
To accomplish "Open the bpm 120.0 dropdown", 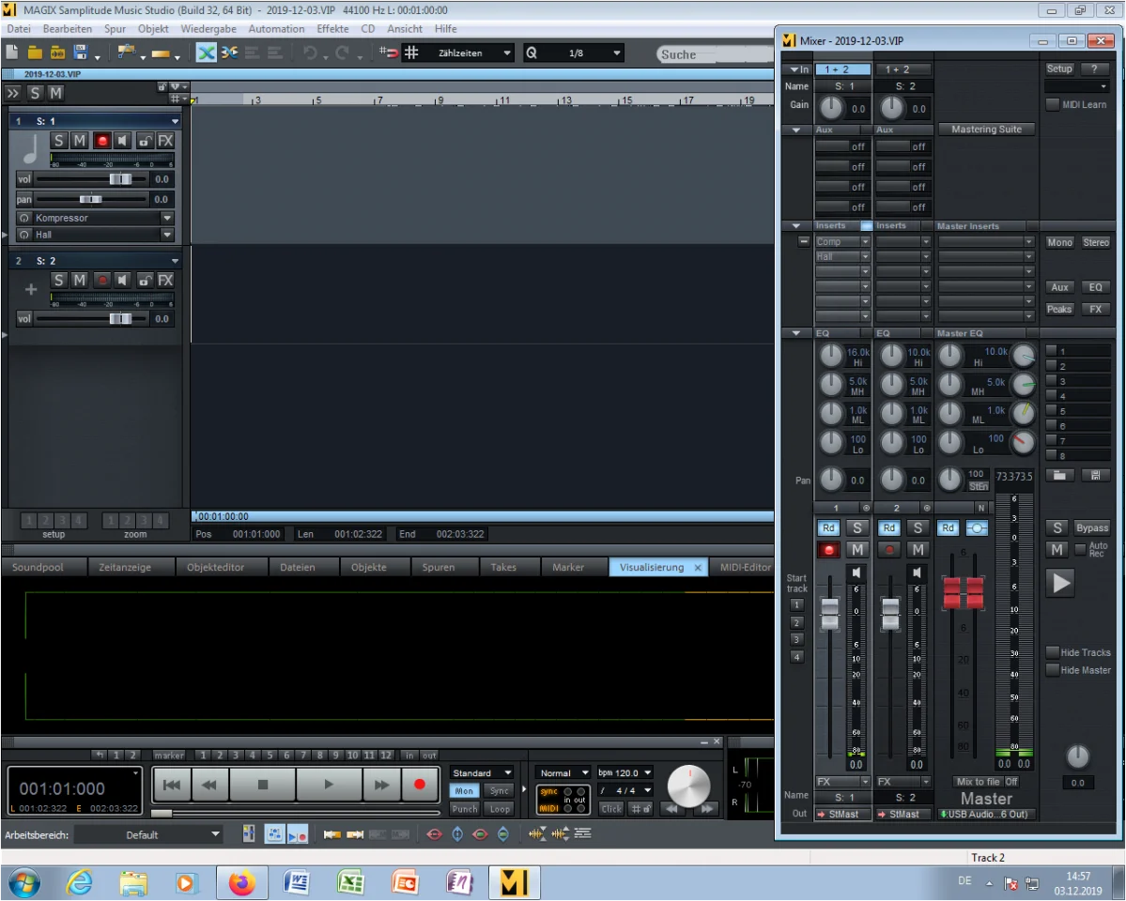I will coord(624,771).
